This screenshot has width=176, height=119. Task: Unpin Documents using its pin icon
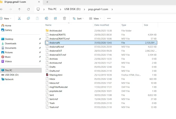pyautogui.click(x=40, y=48)
